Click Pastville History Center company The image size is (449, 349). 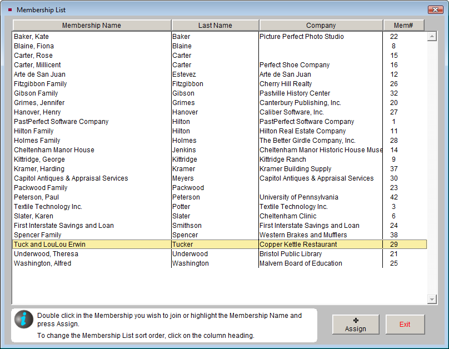tap(295, 93)
